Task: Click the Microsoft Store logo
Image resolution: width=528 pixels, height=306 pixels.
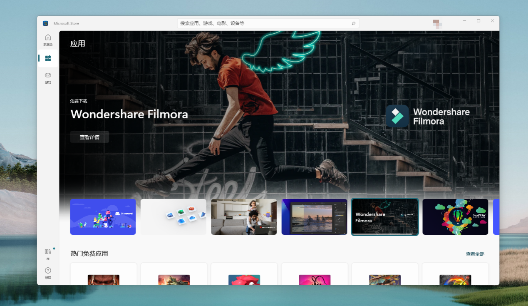Action: [46, 23]
